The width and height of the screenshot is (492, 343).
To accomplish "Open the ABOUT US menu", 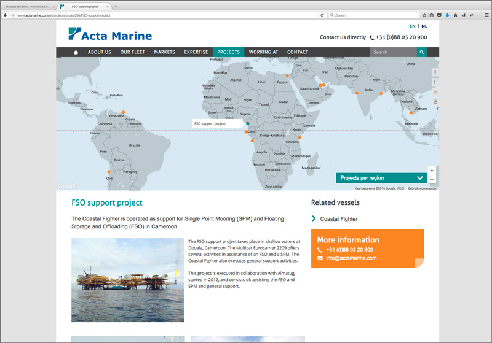I will tap(100, 52).
